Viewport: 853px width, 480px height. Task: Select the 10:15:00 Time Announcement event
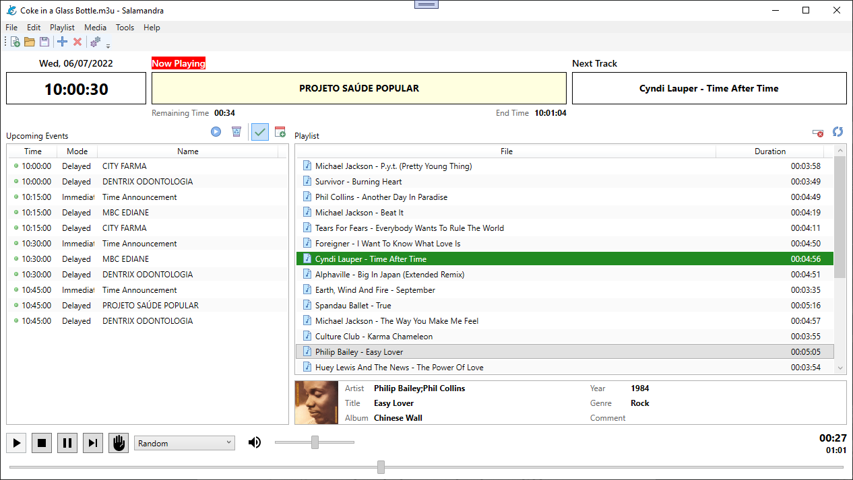(147, 197)
